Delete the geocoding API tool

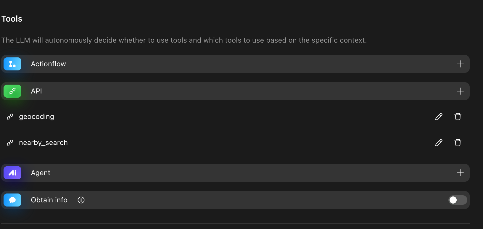click(458, 117)
